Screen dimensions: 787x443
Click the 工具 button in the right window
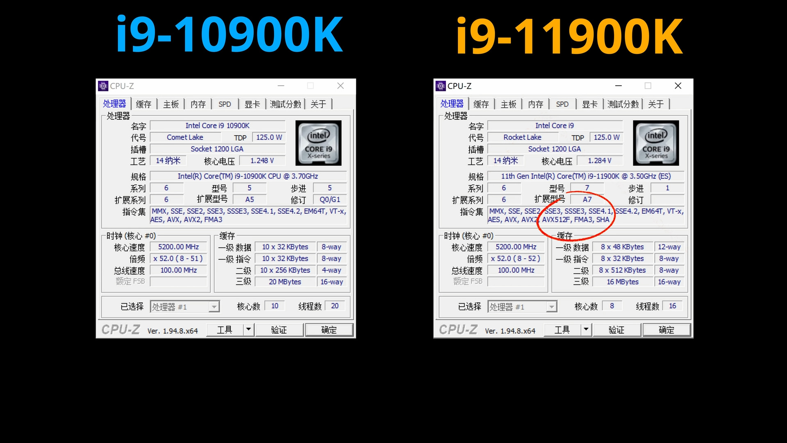562,329
